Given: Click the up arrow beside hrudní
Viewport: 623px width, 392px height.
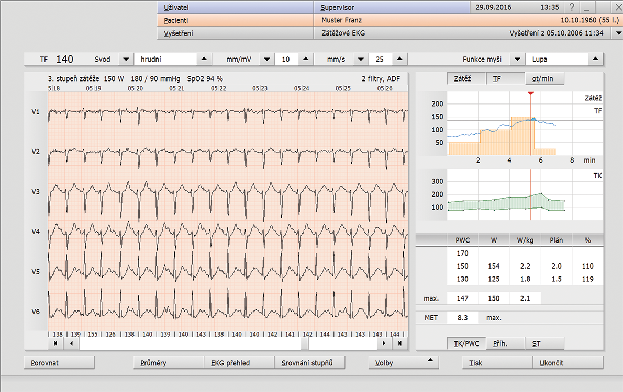Looking at the screenshot, I should click(x=204, y=59).
